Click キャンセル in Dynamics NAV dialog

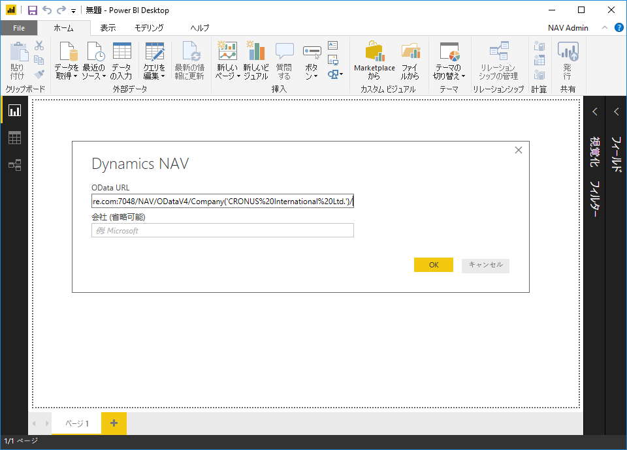485,265
